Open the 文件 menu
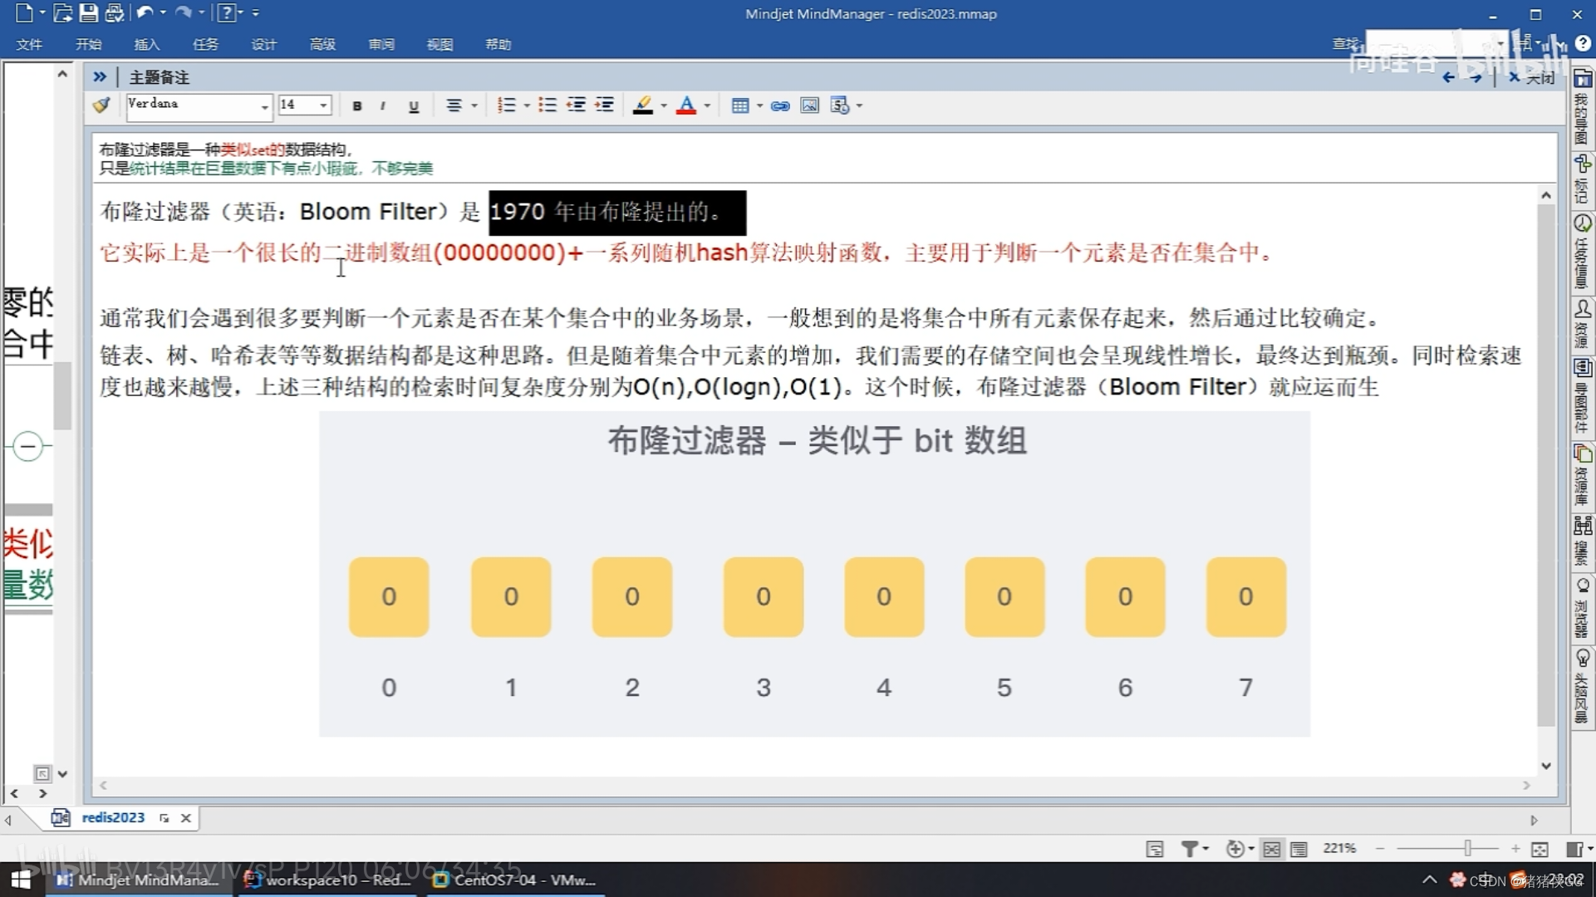Viewport: 1596px width, 897px height. pyautogui.click(x=29, y=44)
